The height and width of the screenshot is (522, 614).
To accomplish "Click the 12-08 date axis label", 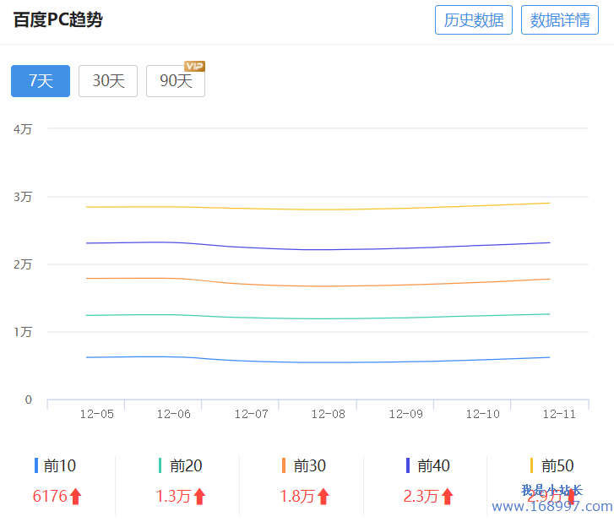I will click(x=329, y=414).
